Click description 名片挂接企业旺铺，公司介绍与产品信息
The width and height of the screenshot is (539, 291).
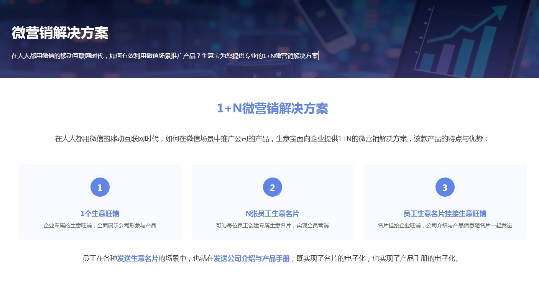445,225
